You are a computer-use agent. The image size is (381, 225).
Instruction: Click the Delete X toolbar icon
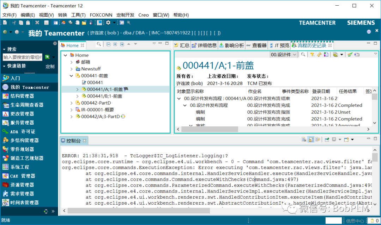(x=37, y=23)
